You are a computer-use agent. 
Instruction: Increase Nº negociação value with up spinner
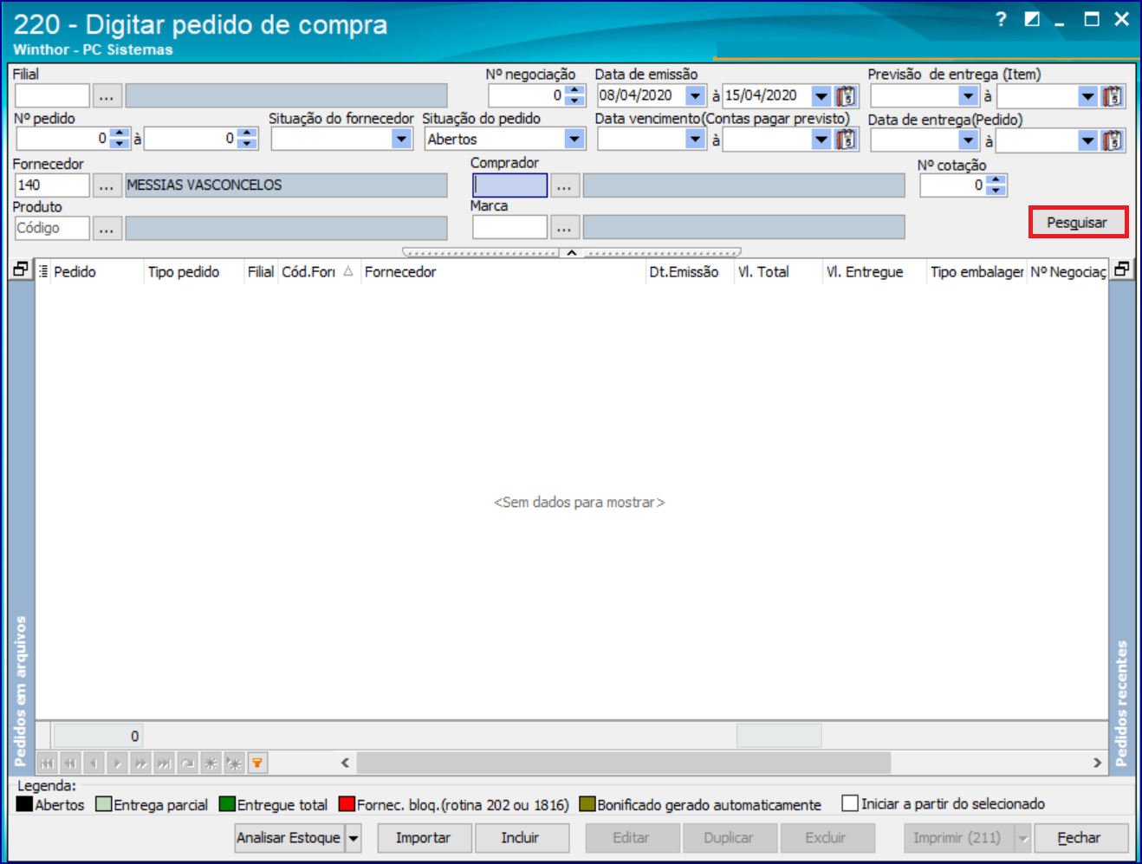click(x=575, y=90)
